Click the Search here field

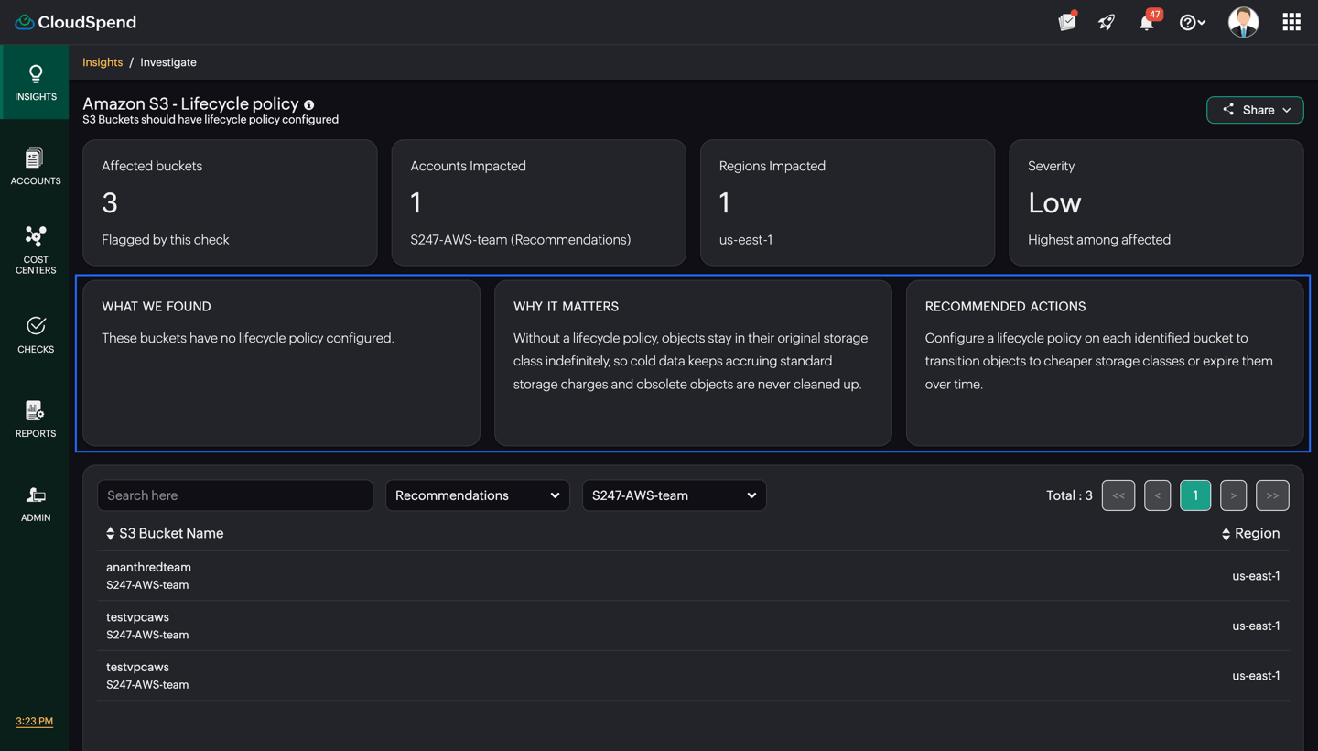235,495
